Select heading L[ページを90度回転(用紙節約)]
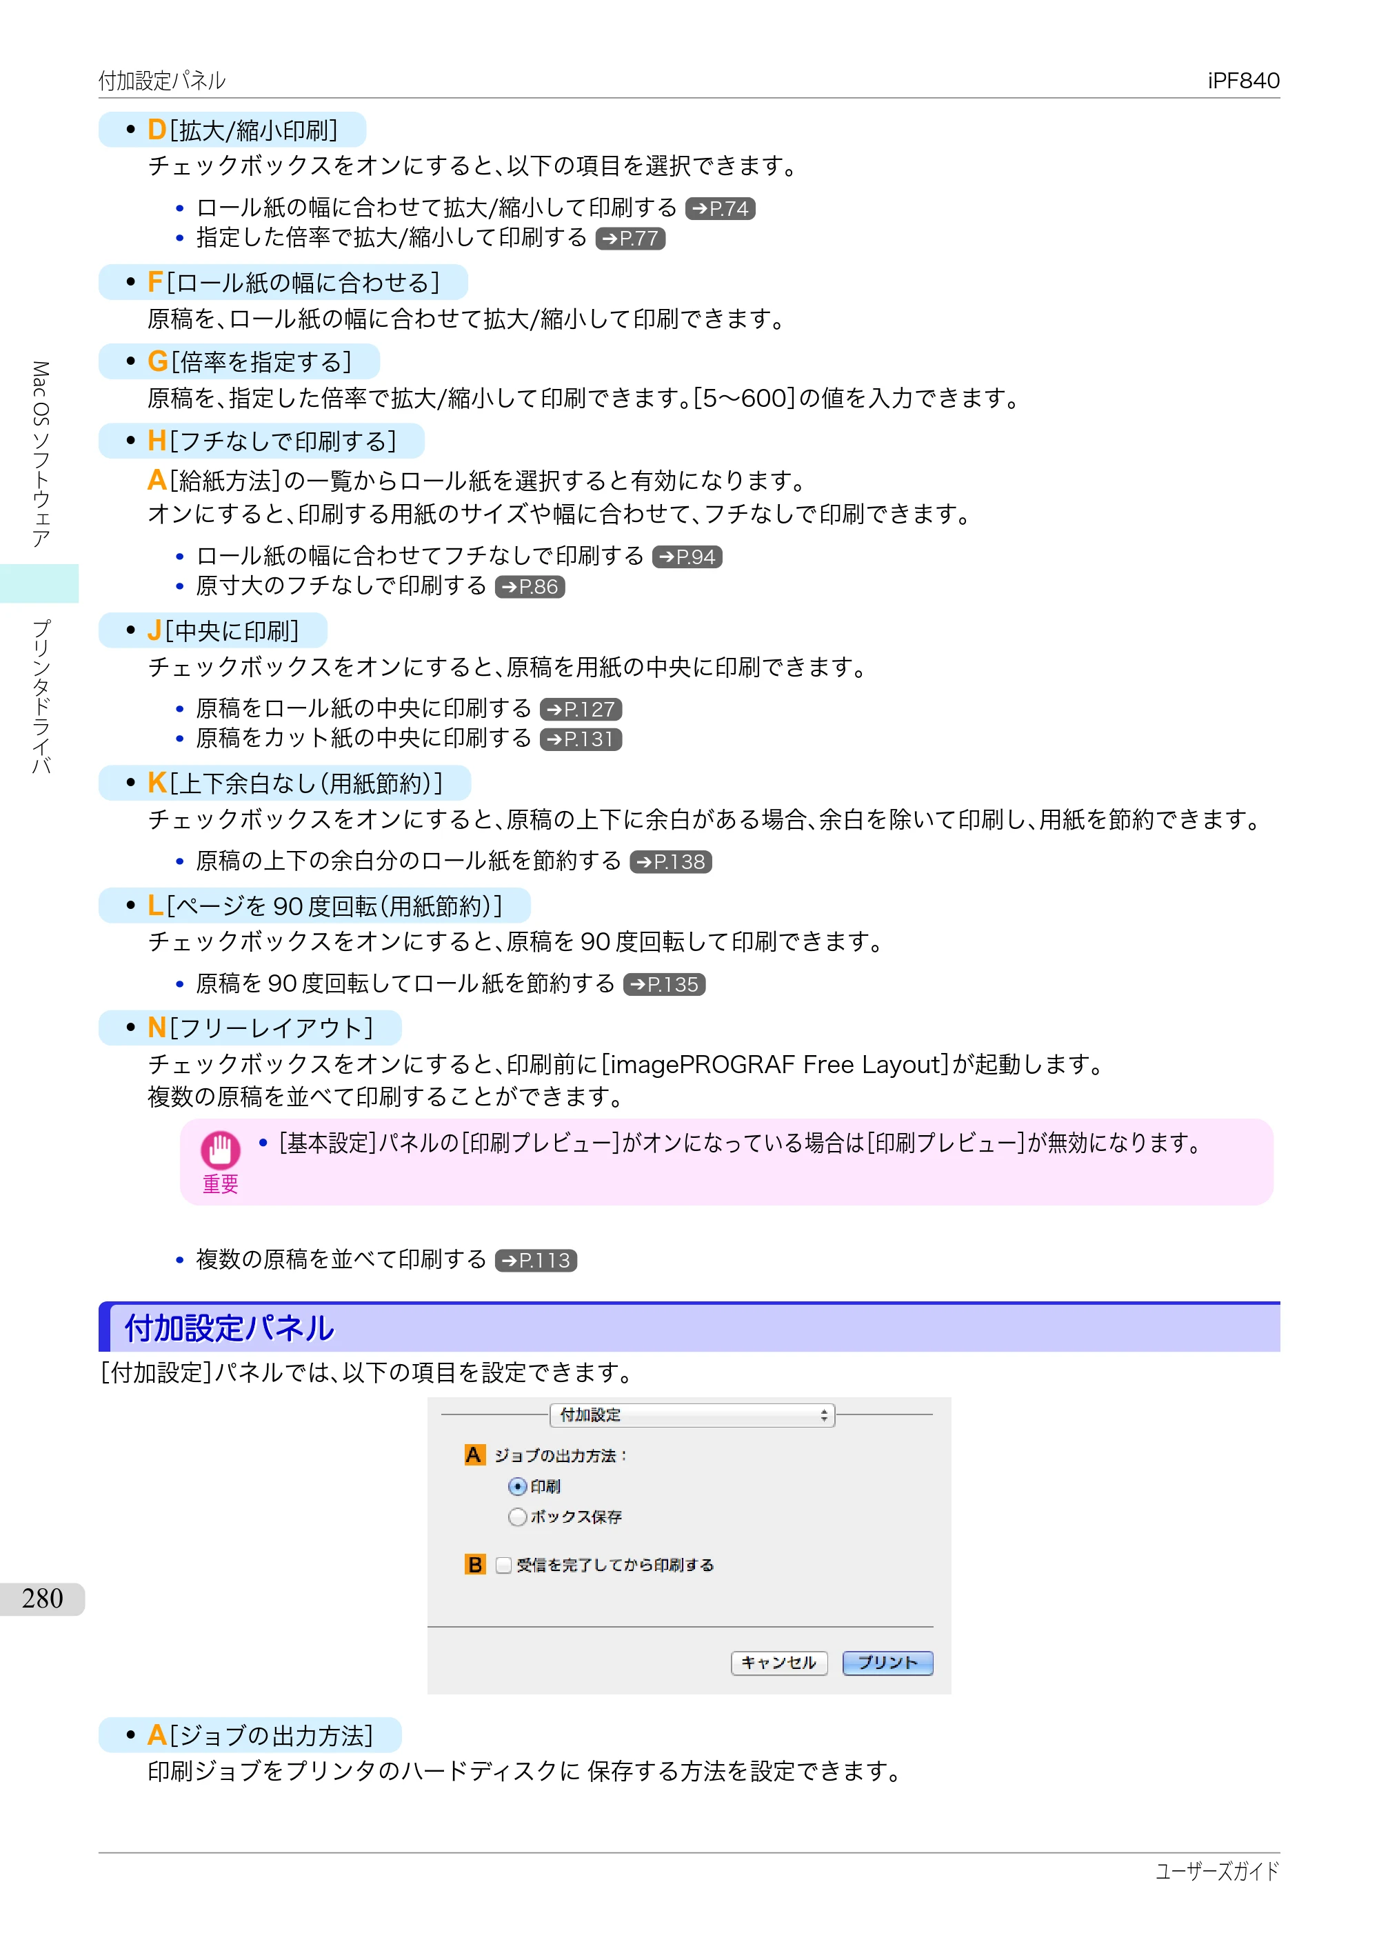1379x1951 pixels. 314,906
